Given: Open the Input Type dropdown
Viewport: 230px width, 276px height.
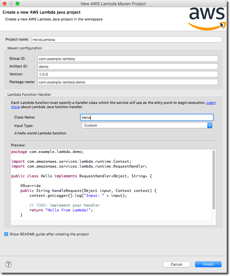Looking at the screenshot, I should click(147, 125).
